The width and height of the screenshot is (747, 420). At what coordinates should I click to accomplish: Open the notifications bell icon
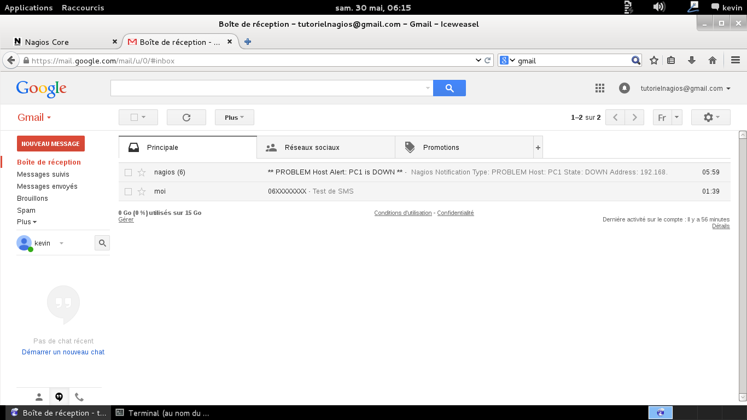click(624, 88)
